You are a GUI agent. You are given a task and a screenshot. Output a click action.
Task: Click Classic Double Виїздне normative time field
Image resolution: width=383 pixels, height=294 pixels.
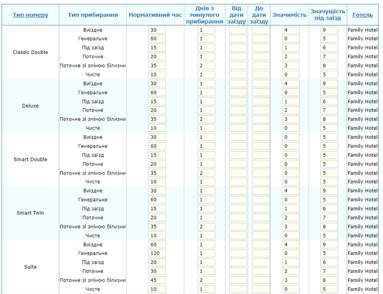(x=157, y=30)
